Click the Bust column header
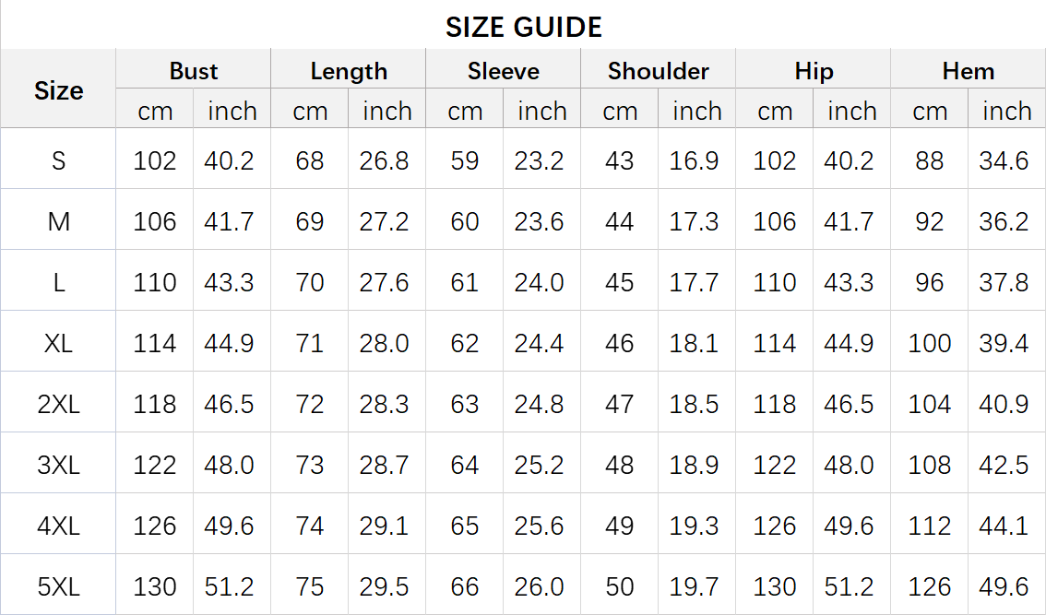 194,71
